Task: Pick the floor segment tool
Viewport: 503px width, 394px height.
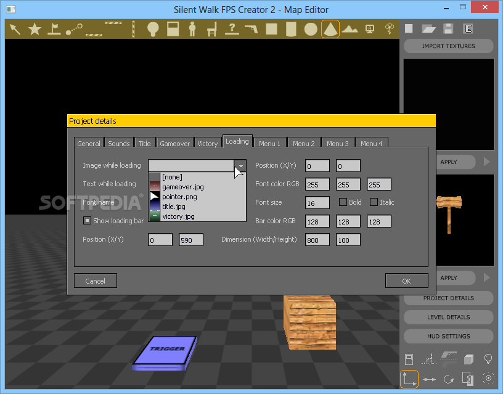Action: click(94, 35)
